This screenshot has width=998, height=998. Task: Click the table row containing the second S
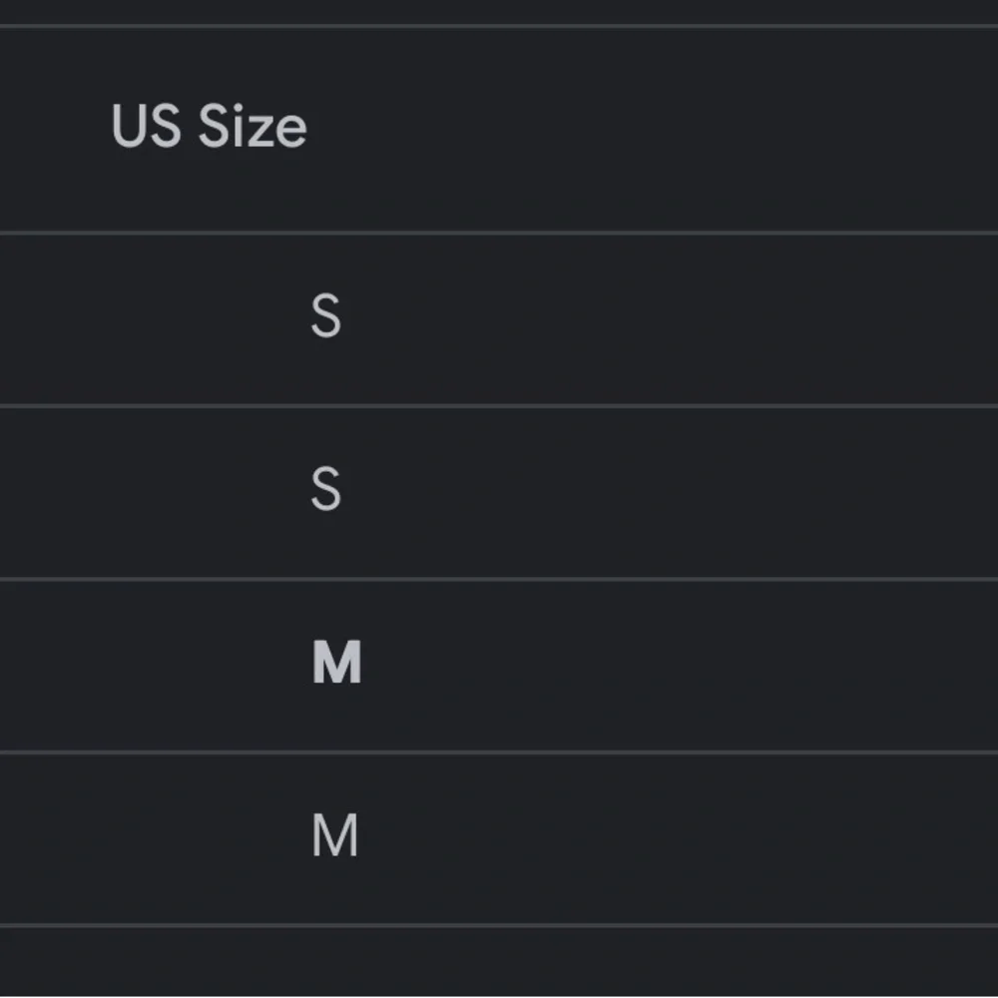point(599,492)
